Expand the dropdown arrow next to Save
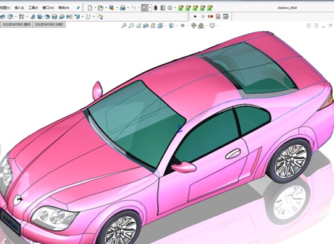The image size is (334, 244). click(117, 8)
